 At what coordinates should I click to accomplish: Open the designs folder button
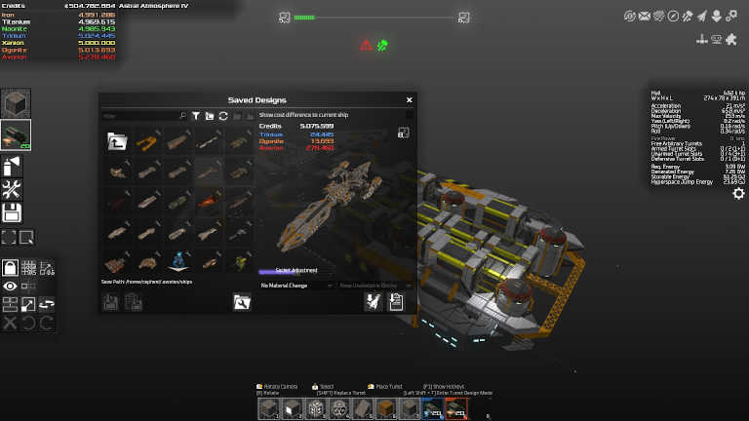point(239,302)
